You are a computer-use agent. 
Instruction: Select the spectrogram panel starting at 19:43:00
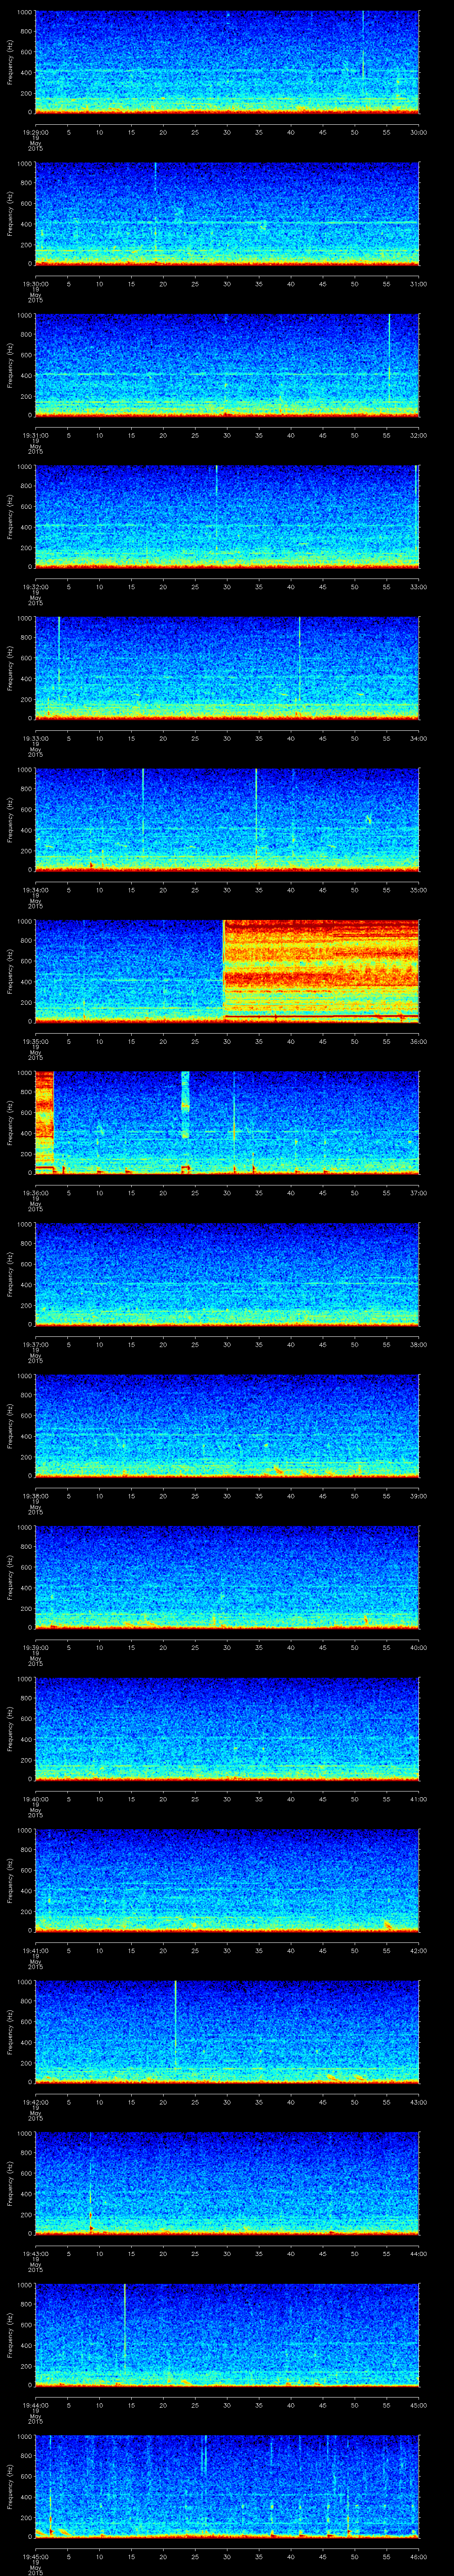[227, 2183]
